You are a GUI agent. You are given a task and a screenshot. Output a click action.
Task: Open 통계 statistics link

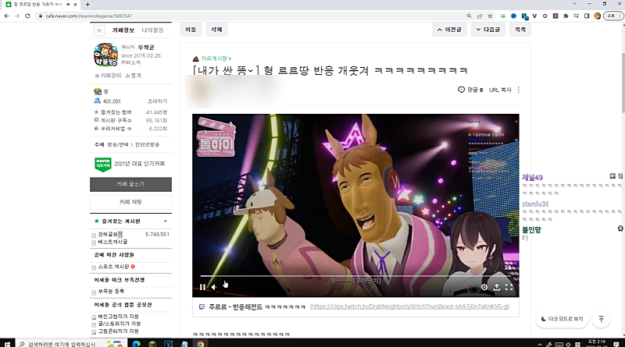[134, 76]
